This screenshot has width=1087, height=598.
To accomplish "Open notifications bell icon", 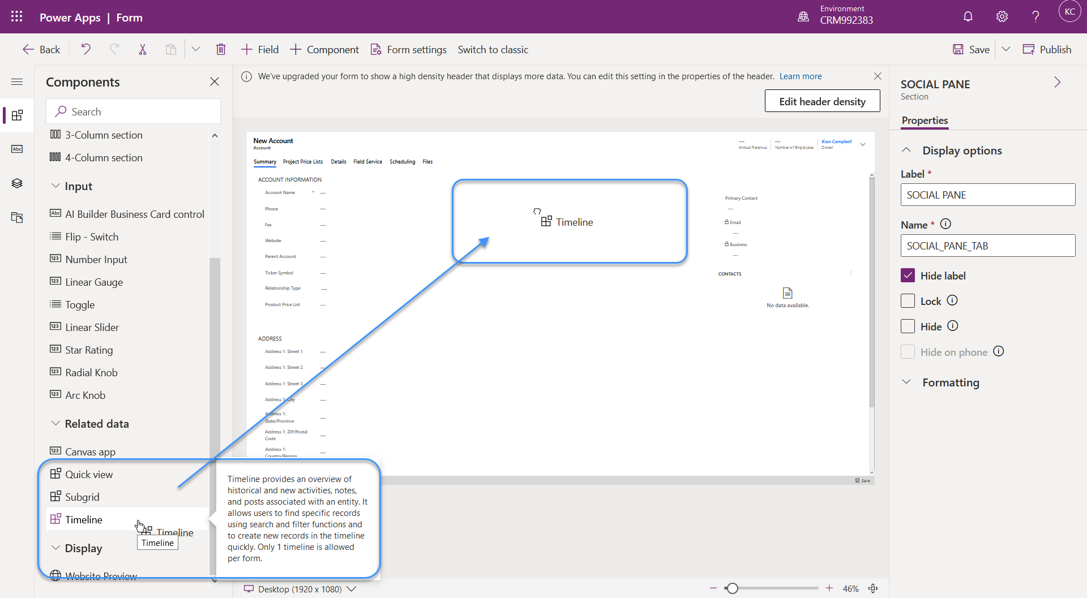I will (968, 16).
